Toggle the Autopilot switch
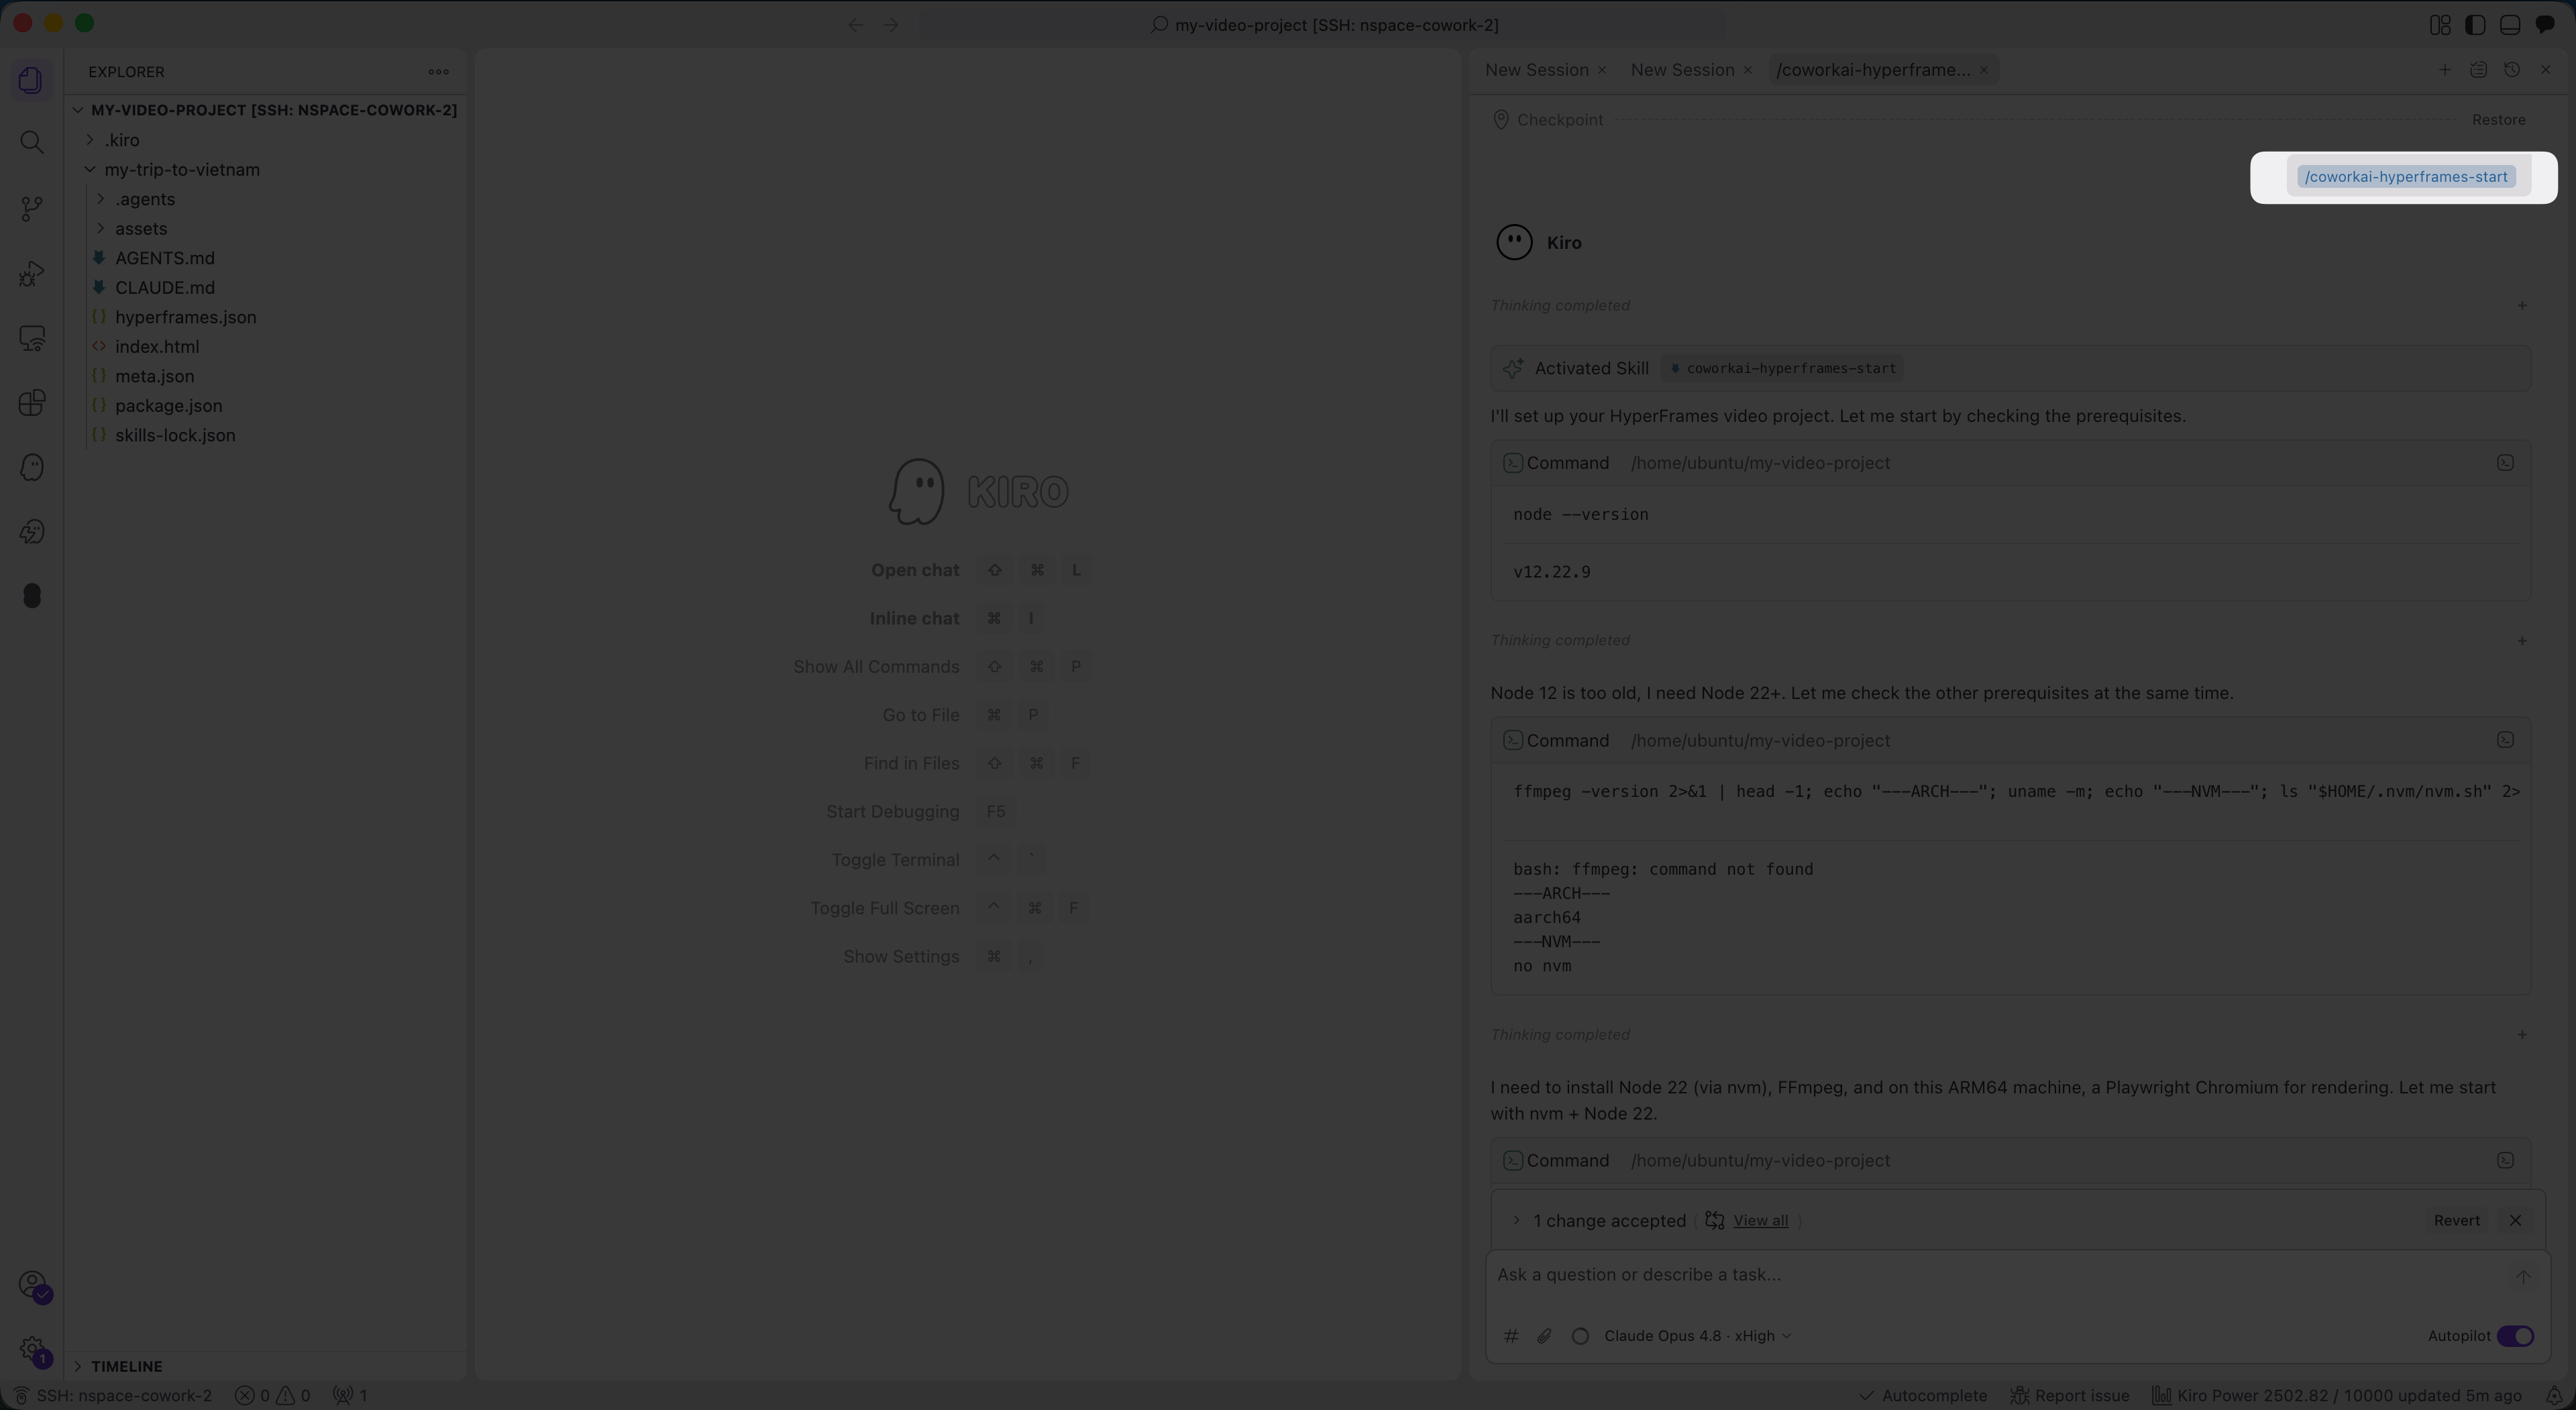 [x=2515, y=1336]
